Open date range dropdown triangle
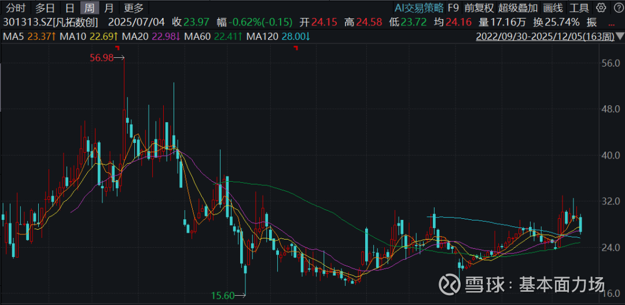This screenshot has height=305, width=625. pos(620,37)
